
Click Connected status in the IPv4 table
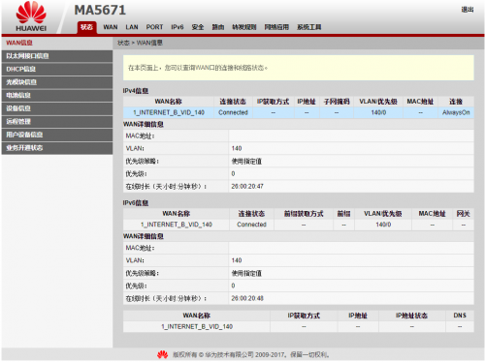[233, 112]
